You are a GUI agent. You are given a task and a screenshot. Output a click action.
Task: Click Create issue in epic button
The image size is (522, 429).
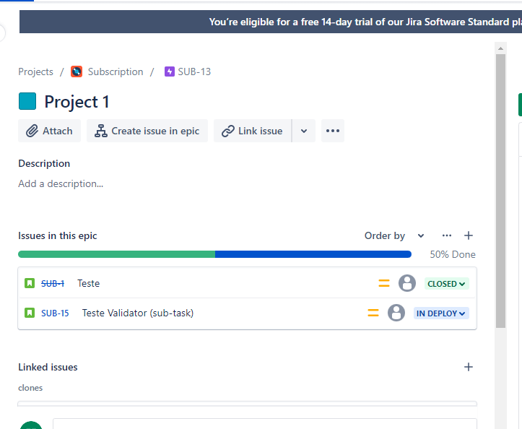(x=147, y=131)
